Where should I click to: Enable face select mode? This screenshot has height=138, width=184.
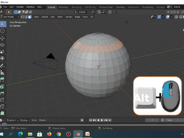click(x=30, y=17)
